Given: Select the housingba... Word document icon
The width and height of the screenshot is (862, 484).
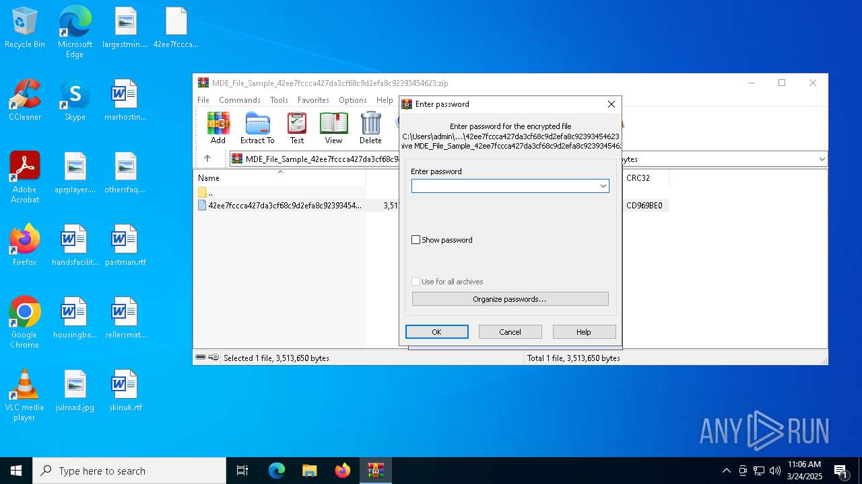Looking at the screenshot, I should click(75, 319).
